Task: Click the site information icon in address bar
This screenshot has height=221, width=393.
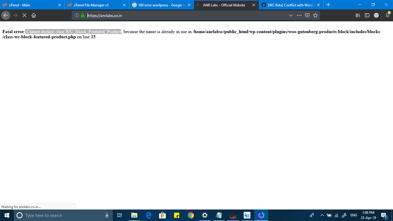Action: pos(77,15)
